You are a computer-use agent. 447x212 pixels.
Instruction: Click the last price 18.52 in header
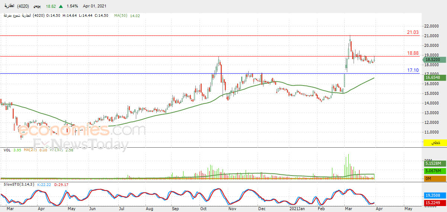(x=51, y=6)
